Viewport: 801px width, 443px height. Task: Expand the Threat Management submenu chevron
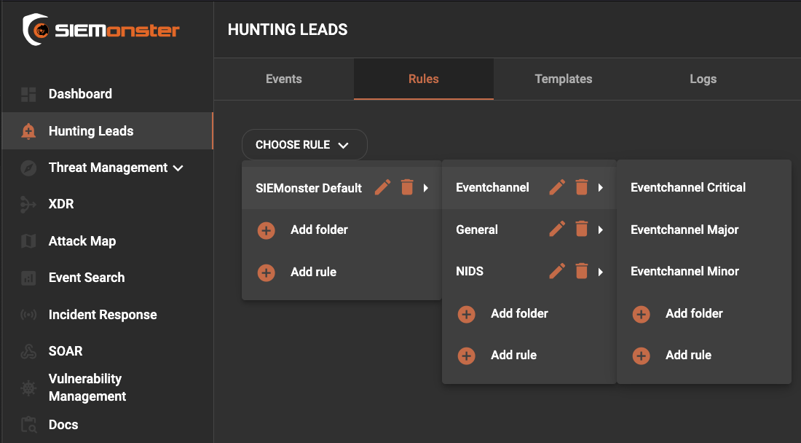pyautogui.click(x=178, y=168)
